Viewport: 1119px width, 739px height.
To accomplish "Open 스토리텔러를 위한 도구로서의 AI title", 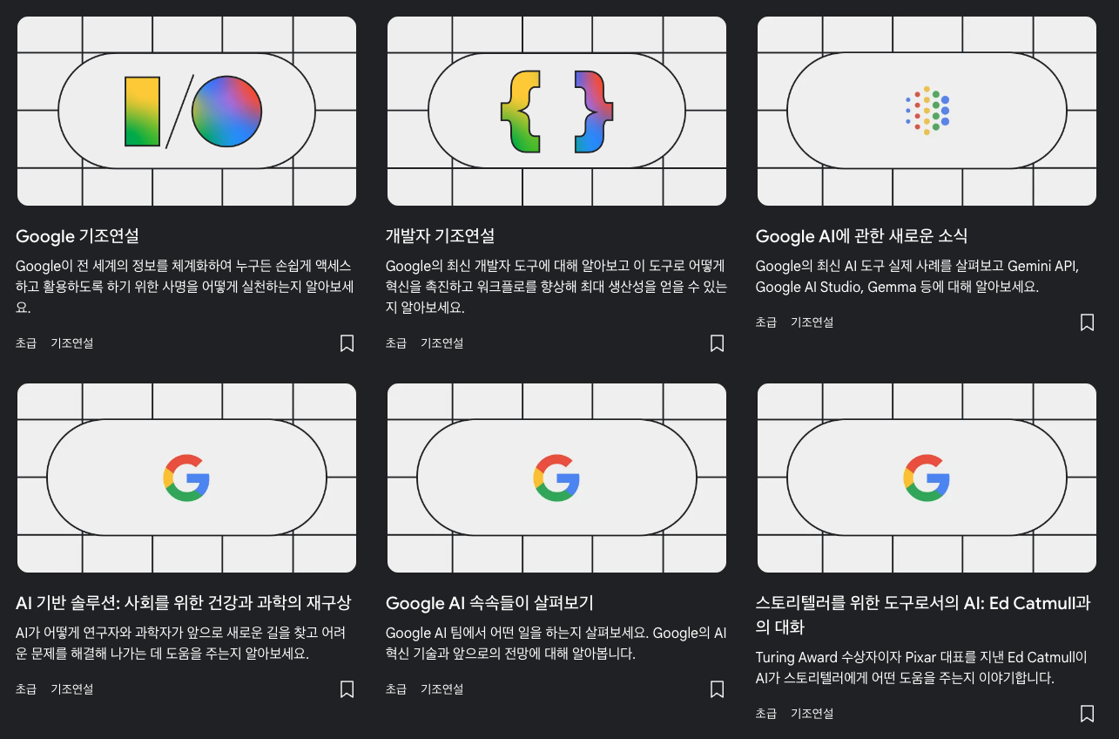I will tap(923, 615).
